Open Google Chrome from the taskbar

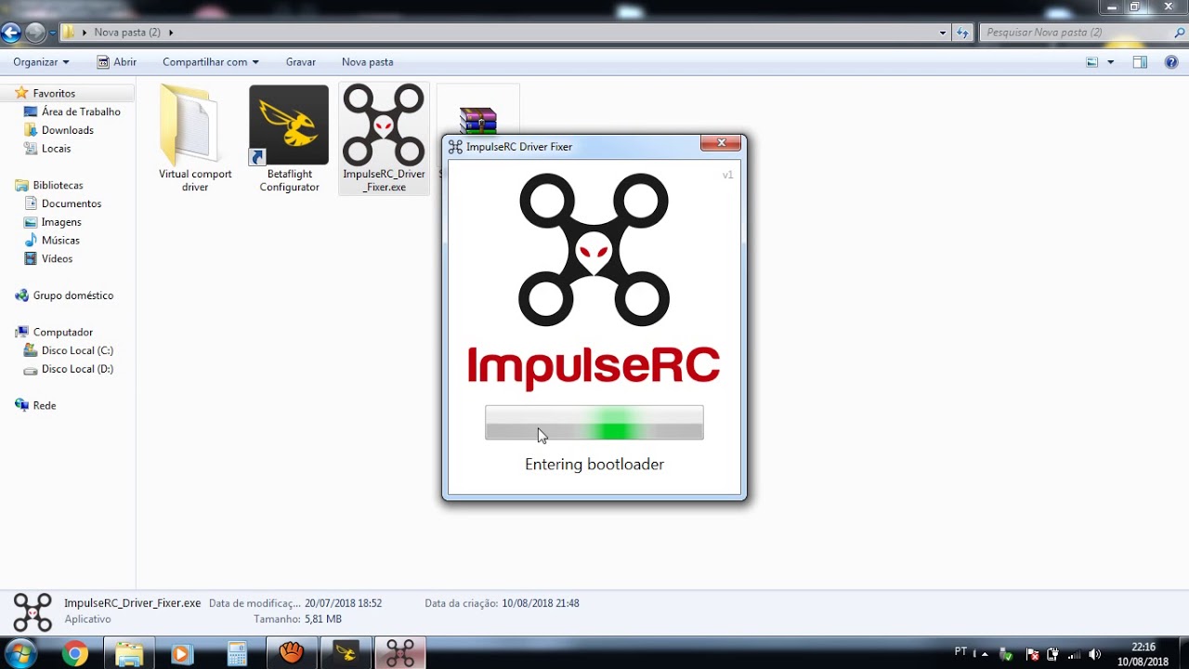click(x=74, y=653)
